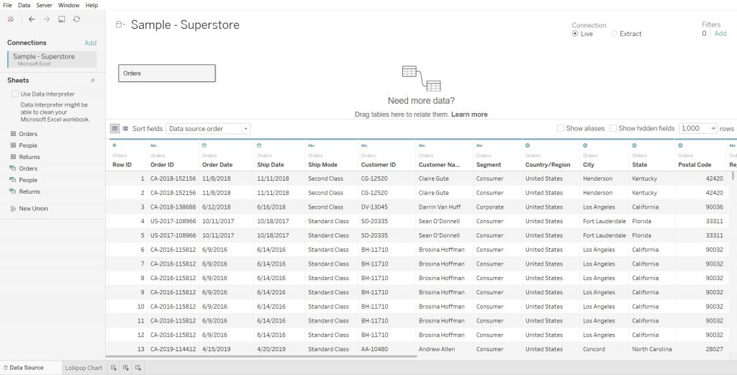Open the Window menu
The height and width of the screenshot is (375, 737).
tap(68, 5)
